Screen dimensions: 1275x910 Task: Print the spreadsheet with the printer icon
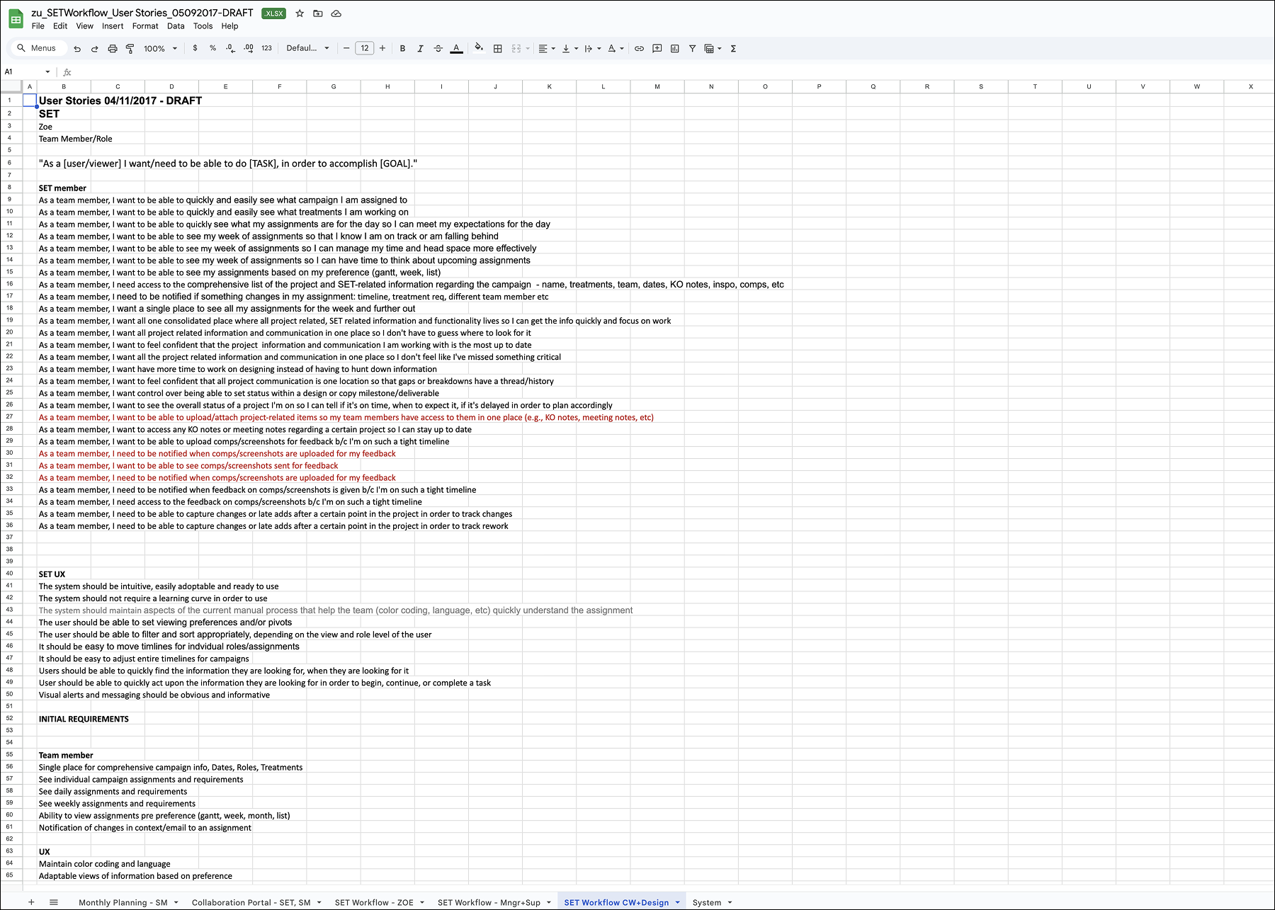(x=113, y=49)
